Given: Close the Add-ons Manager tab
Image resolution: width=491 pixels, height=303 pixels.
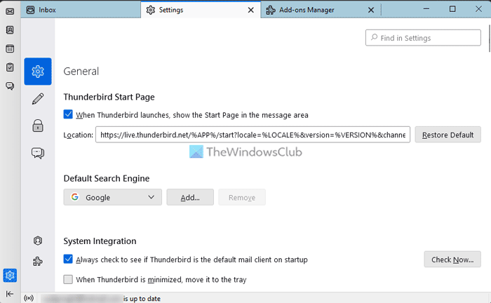Looking at the screenshot, I should [371, 10].
